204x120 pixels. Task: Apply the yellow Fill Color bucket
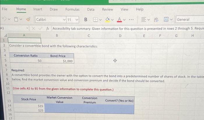(108, 20)
